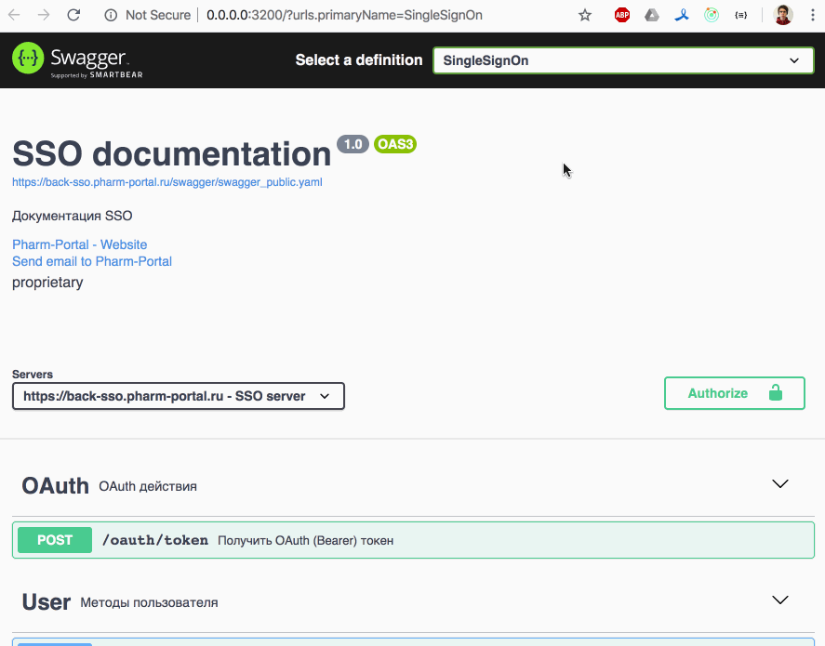Click the green POST method badge
The image size is (825, 646).
tap(55, 540)
